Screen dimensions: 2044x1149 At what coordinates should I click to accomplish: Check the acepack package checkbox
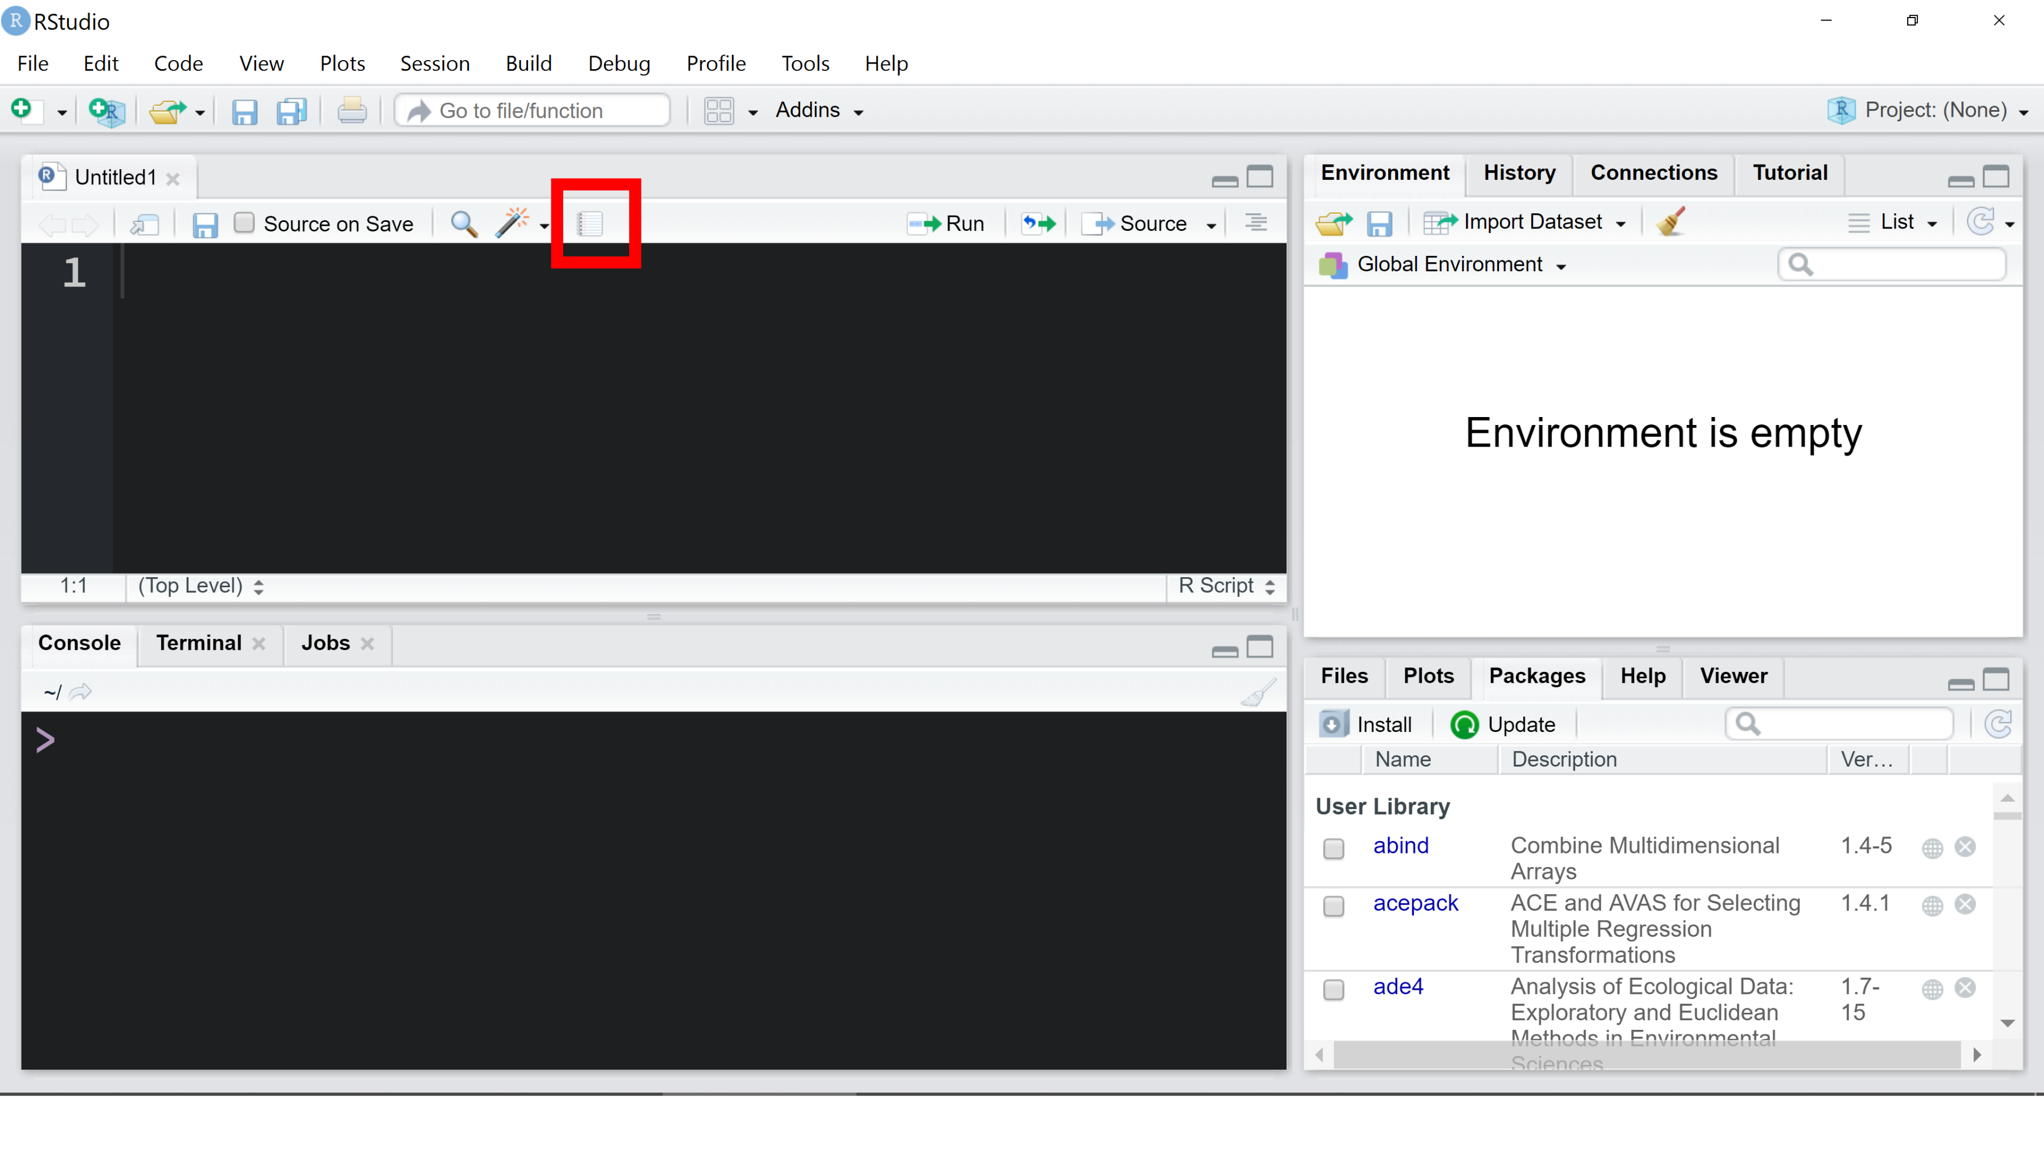tap(1334, 905)
